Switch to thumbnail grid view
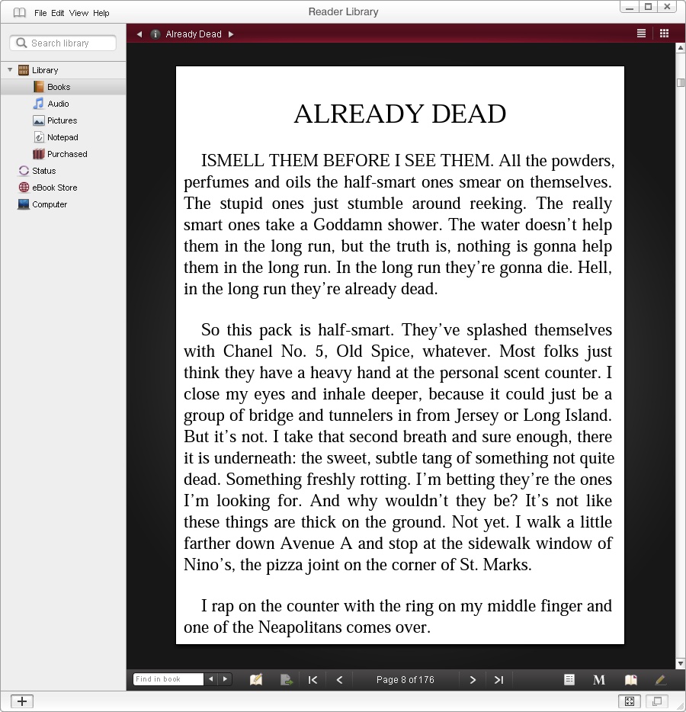The width and height of the screenshot is (686, 712). (x=664, y=34)
